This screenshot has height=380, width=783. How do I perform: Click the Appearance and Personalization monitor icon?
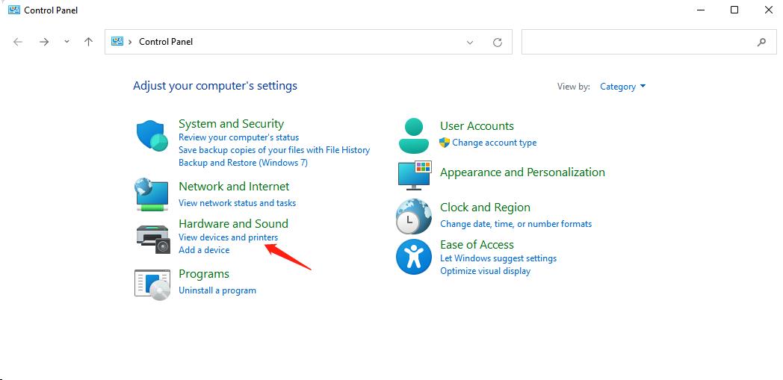[414, 175]
